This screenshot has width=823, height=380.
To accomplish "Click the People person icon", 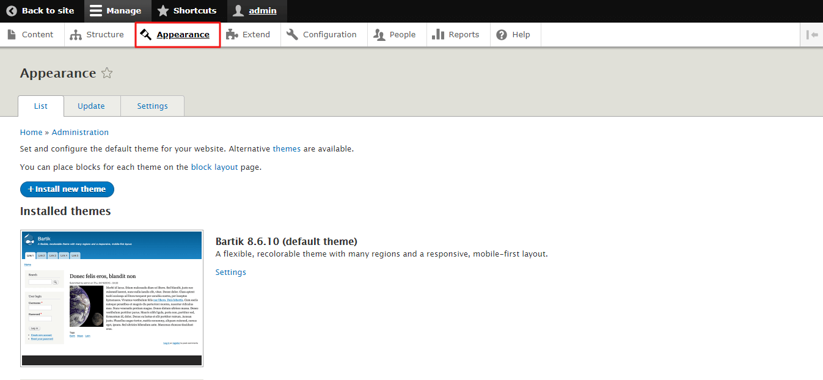I will click(379, 35).
